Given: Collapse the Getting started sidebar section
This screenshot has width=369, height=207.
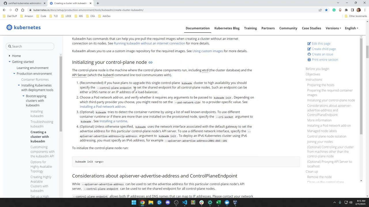Looking at the screenshot, I should [x=10, y=62].
